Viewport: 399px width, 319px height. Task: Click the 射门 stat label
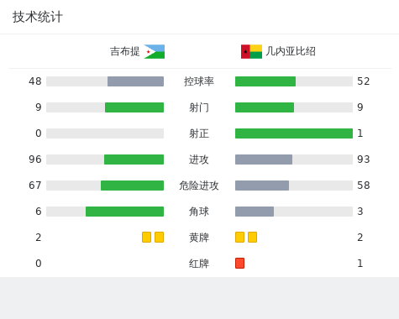pyautogui.click(x=199, y=107)
